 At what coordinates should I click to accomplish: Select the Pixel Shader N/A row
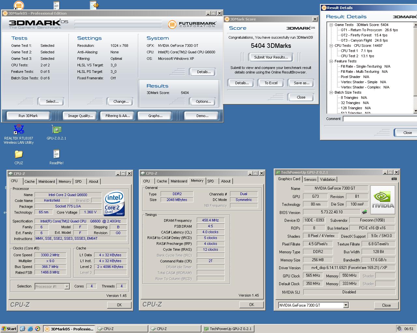point(355,77)
